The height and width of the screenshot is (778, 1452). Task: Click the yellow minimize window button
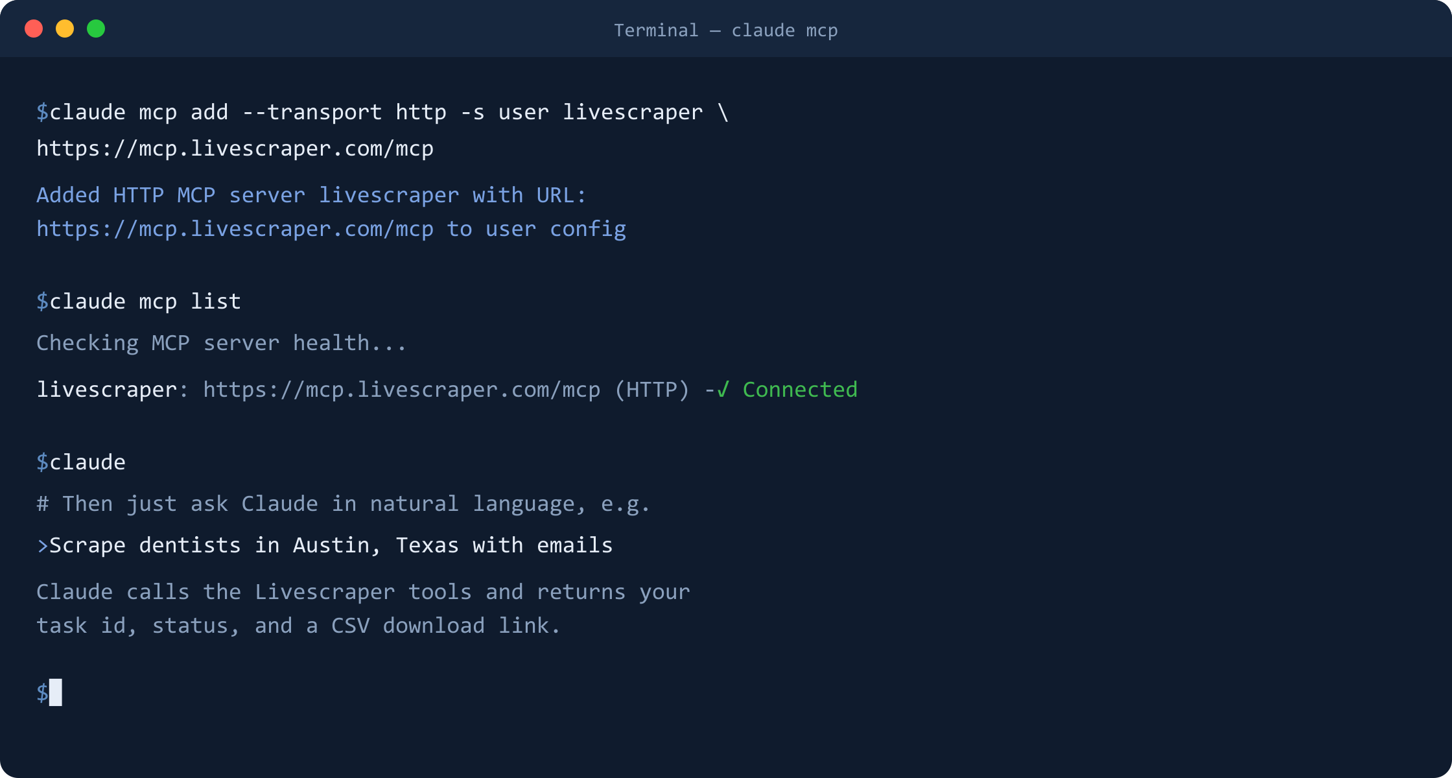coord(65,29)
